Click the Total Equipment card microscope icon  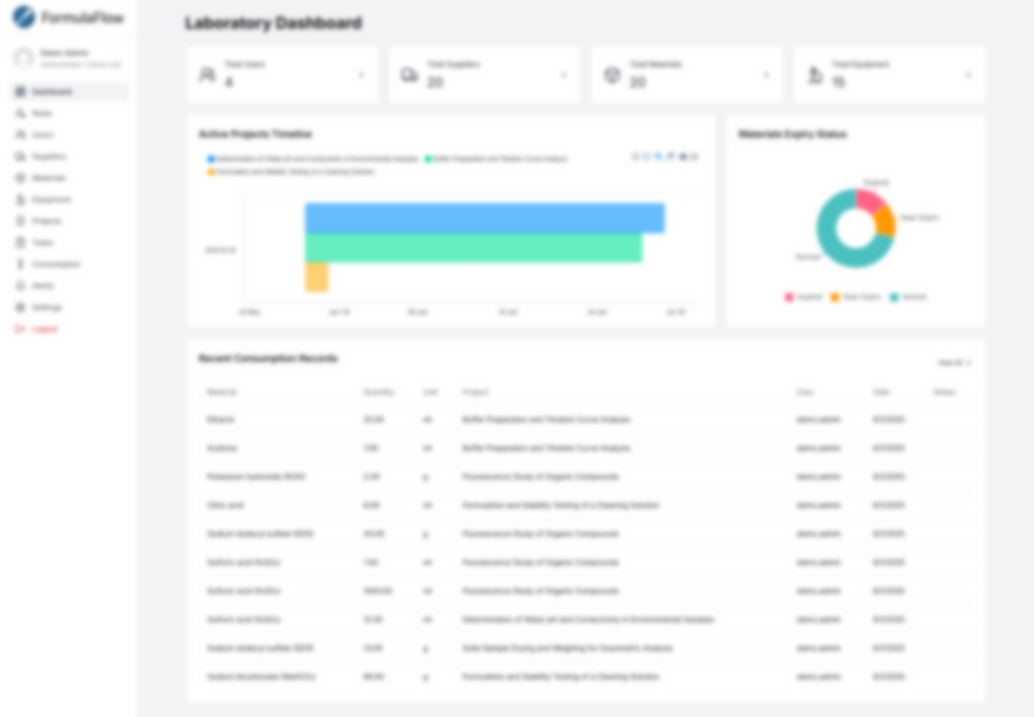(x=814, y=75)
